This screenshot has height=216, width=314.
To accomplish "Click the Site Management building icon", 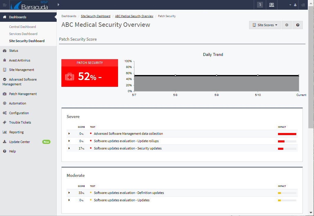I will [5, 70].
